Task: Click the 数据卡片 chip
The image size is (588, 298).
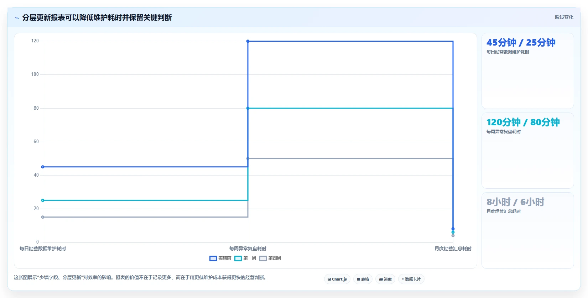Action: [411, 279]
